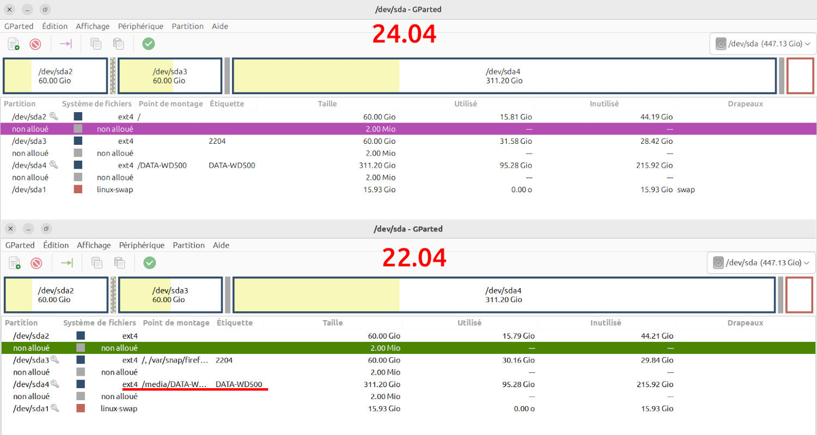Click key icon beside /dev/sda3 in bottom window
This screenshot has height=435, width=817.
pyautogui.click(x=55, y=360)
